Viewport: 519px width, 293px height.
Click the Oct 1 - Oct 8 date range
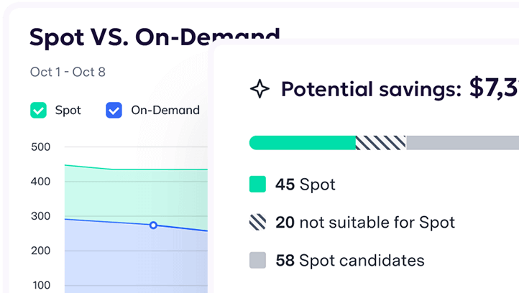[x=68, y=72]
